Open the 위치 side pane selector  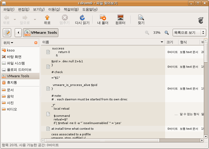tap(8, 43)
